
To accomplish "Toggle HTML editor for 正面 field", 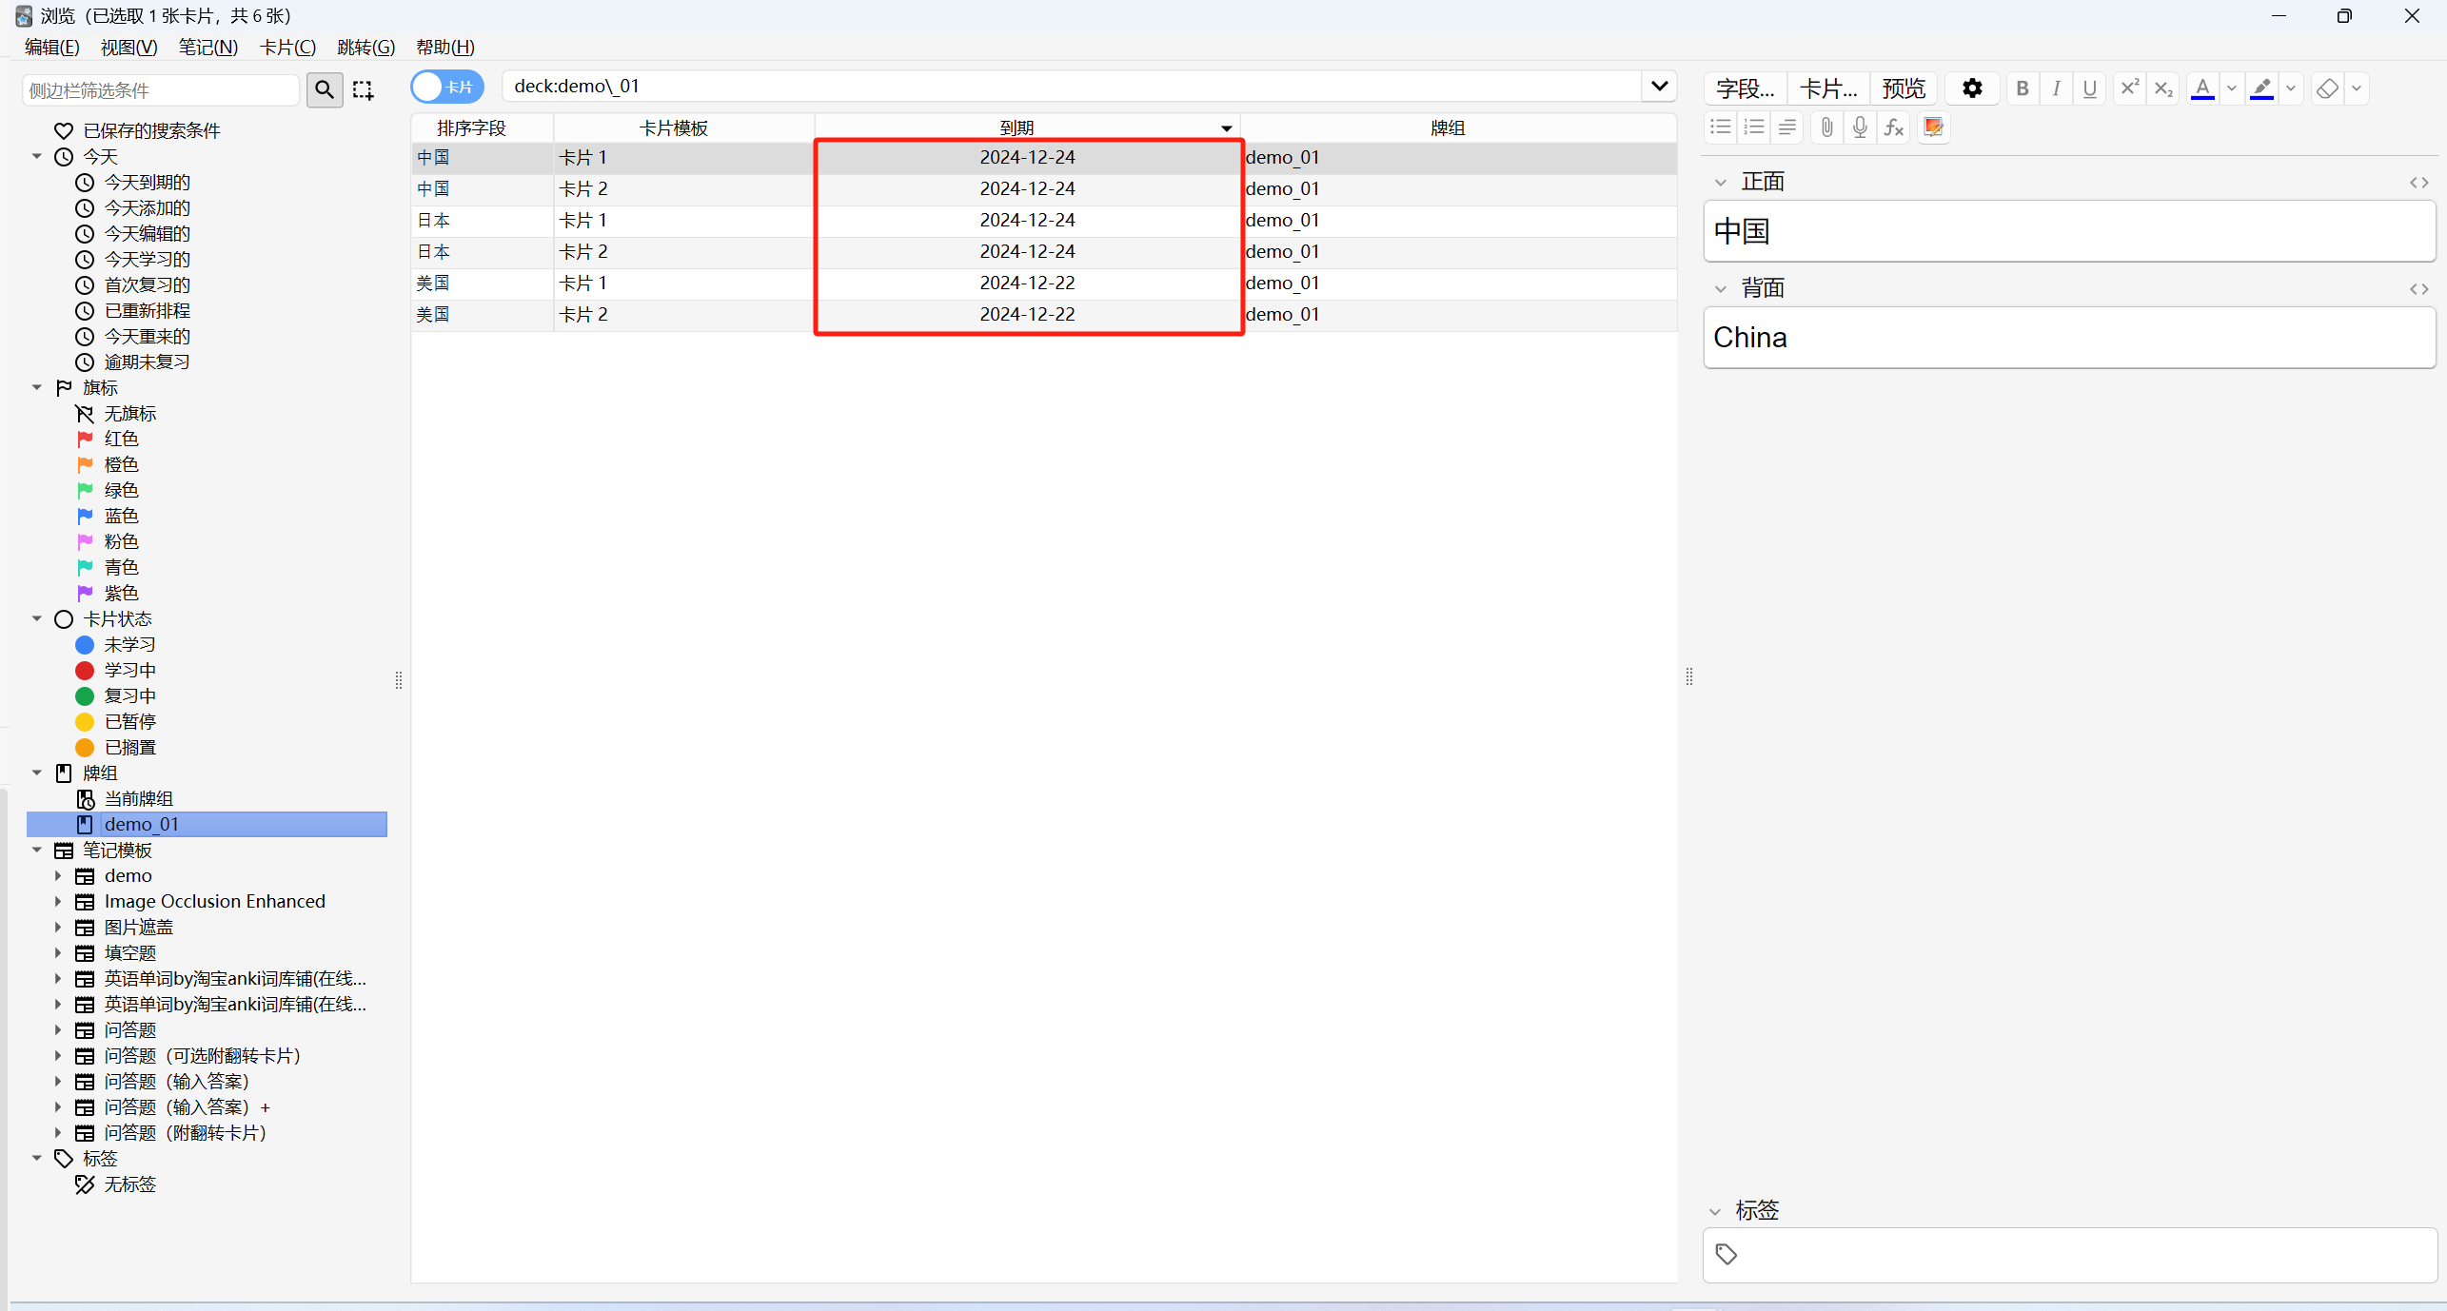I will (2418, 183).
